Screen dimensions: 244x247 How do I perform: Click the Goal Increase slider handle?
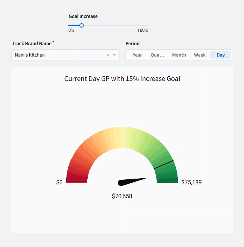[x=82, y=25]
